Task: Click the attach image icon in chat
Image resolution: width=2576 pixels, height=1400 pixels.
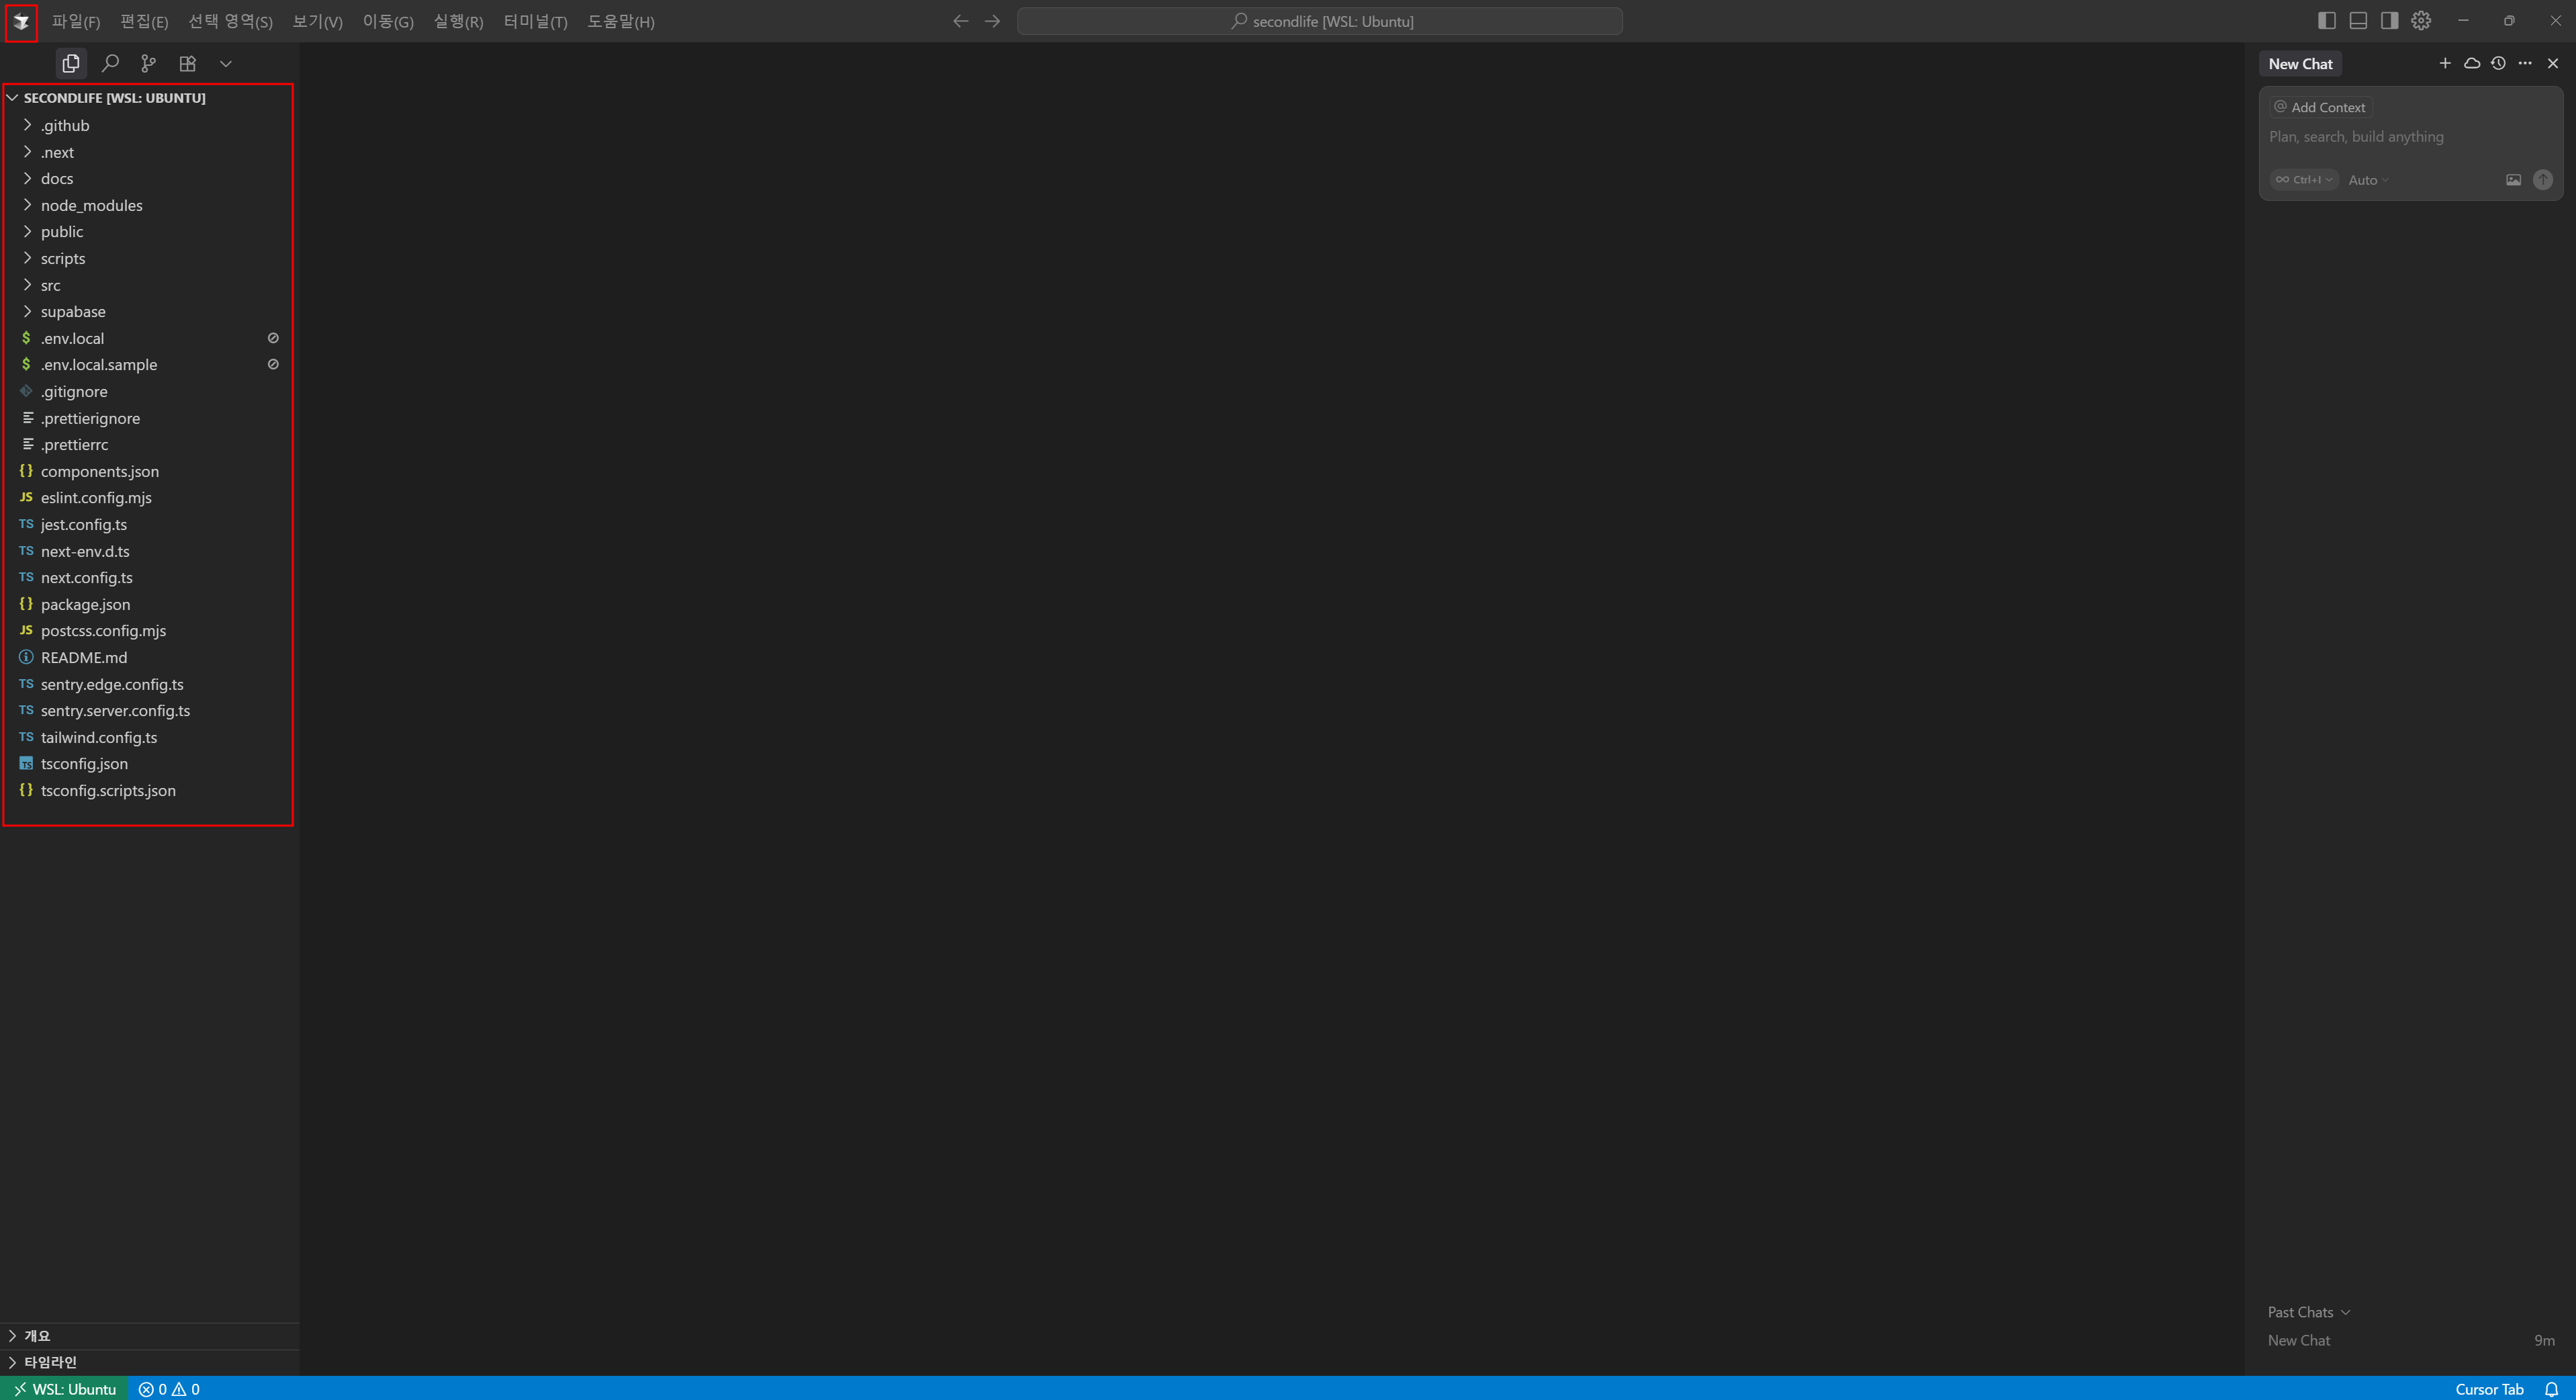Action: pyautogui.click(x=2513, y=180)
